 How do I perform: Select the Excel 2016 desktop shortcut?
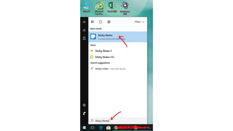click(x=112, y=7)
